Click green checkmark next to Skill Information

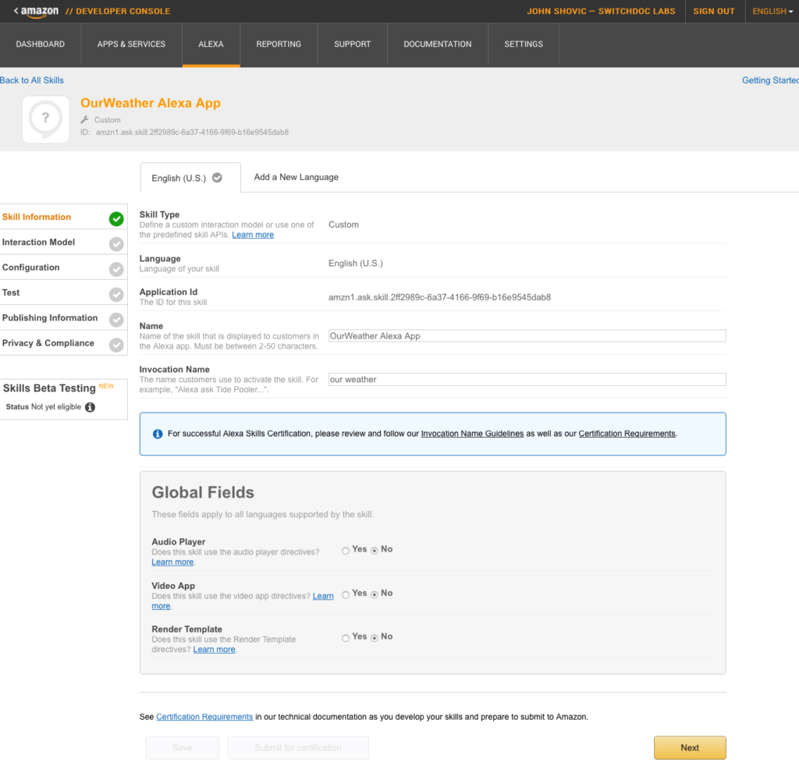116,218
